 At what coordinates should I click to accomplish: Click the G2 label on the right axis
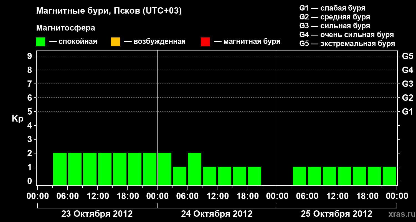408,98
